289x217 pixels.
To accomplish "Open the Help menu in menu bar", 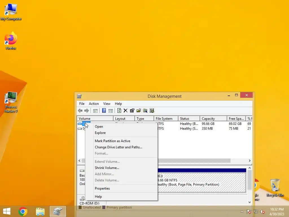I will click(118, 103).
